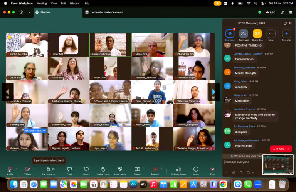The image size is (296, 192).
Task: Open the View menu
Action: click(x=54, y=3)
